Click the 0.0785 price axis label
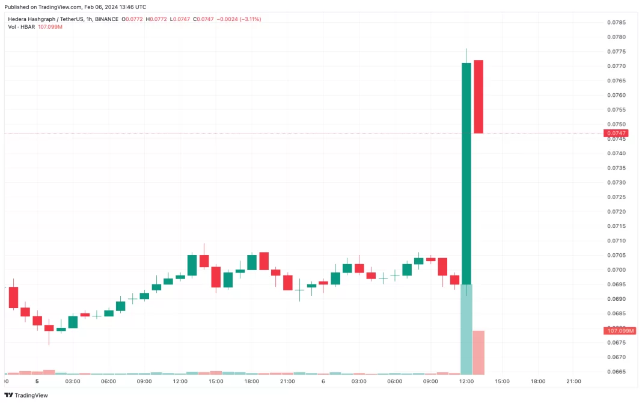 click(x=616, y=23)
